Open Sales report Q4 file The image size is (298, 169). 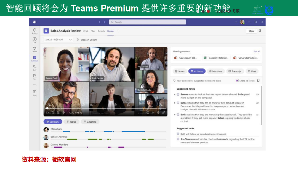(187, 58)
